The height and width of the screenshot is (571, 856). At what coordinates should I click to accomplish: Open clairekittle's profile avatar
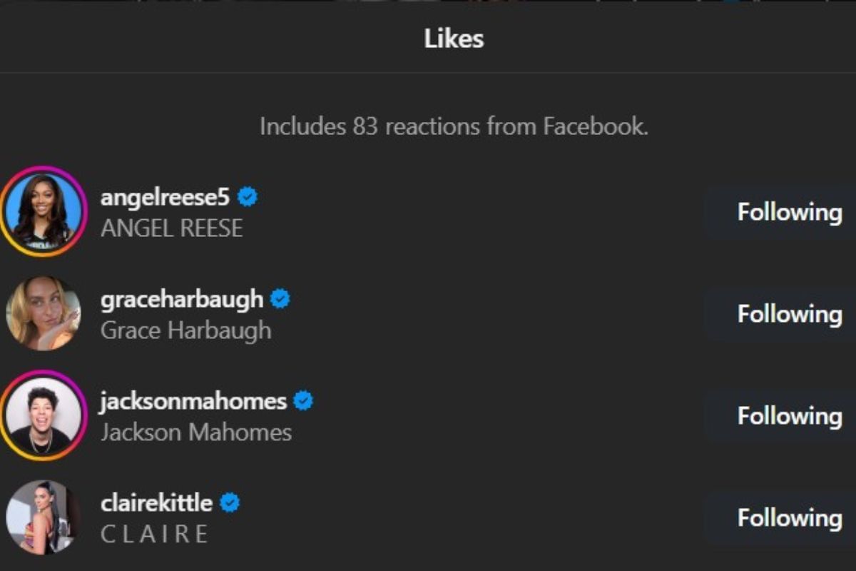tap(44, 517)
